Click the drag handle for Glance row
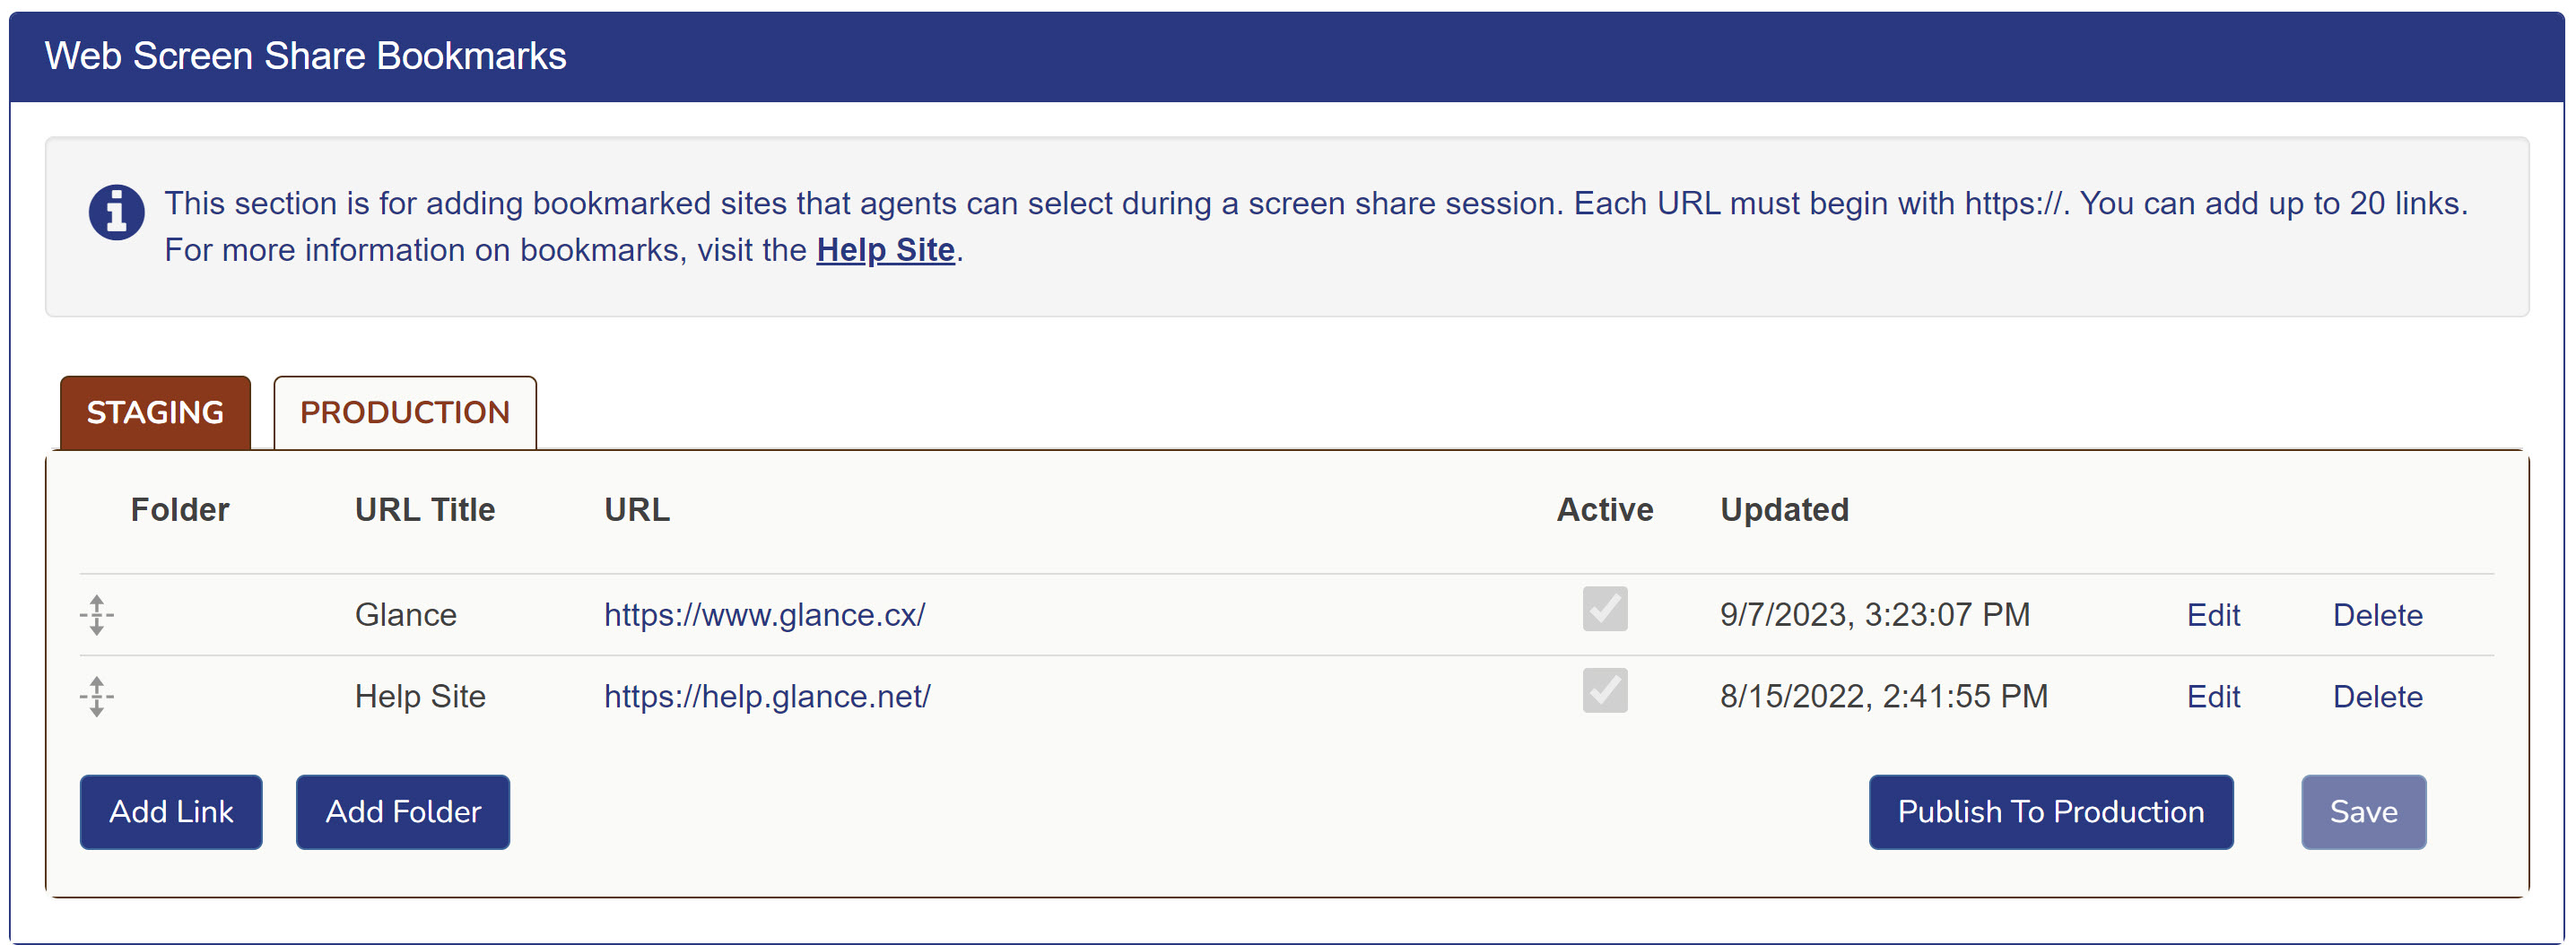Image resolution: width=2576 pixels, height=945 pixels. [x=97, y=614]
